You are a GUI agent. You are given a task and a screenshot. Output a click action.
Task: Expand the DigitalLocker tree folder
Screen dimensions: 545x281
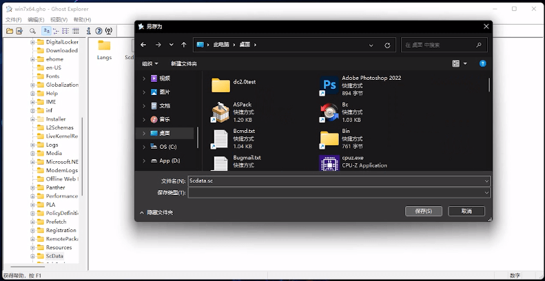(32, 42)
